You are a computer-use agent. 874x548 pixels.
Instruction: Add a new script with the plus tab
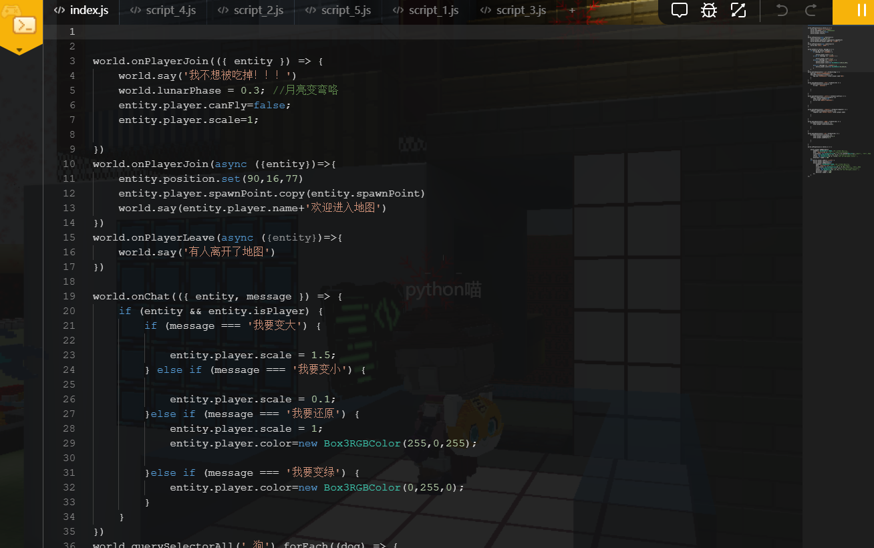572,11
